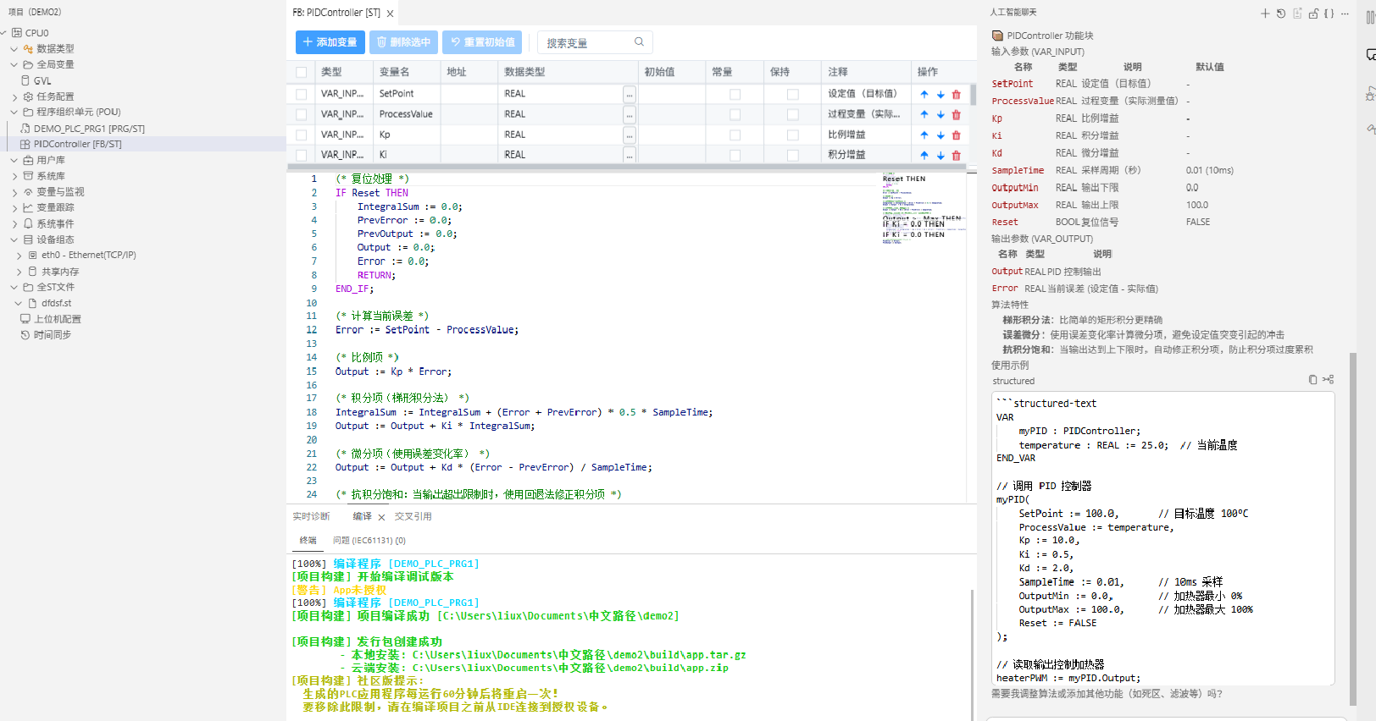Expand the 系统库 tree node

[14, 176]
